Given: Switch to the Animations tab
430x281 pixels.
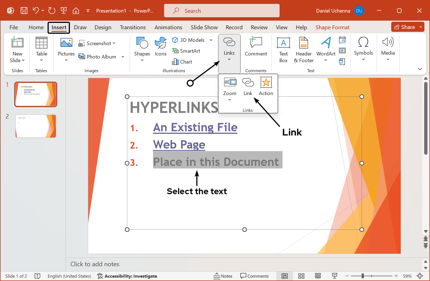Looking at the screenshot, I should [168, 27].
